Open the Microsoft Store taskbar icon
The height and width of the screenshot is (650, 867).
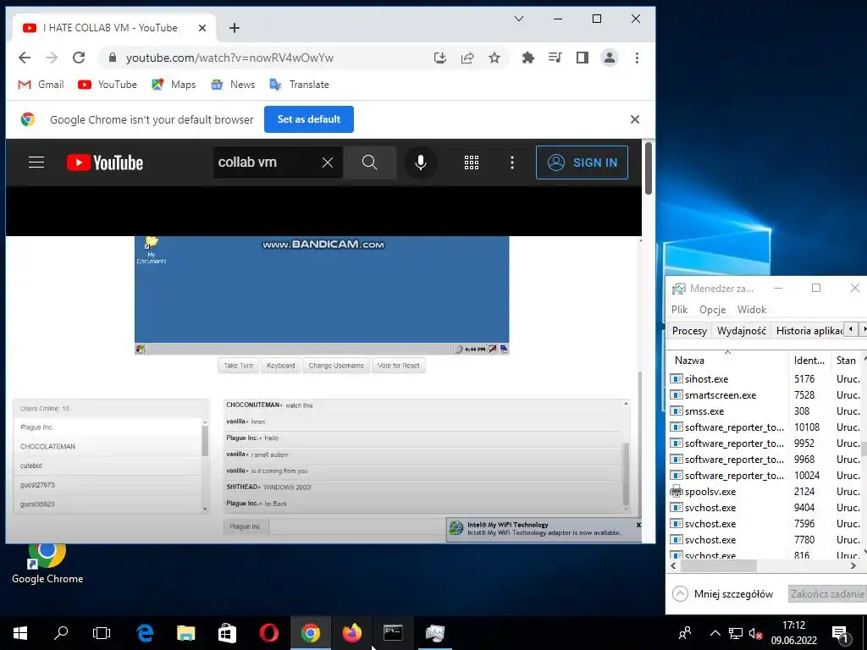[227, 633]
